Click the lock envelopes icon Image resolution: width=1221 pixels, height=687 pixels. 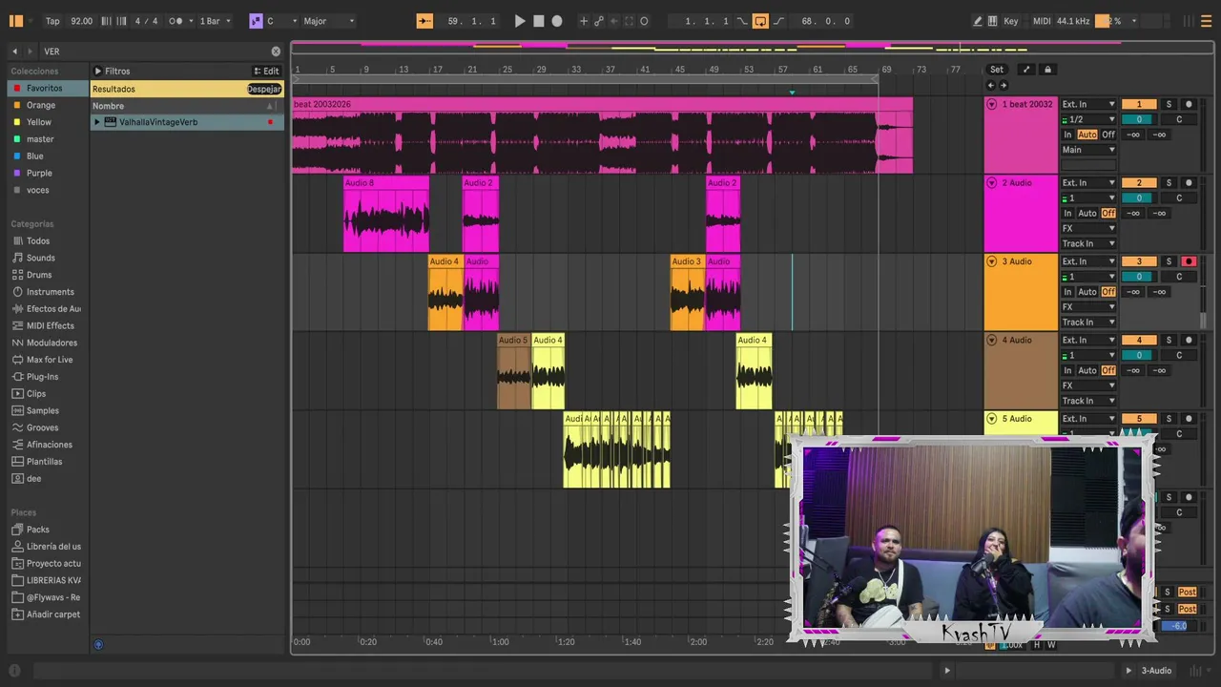(1047, 70)
